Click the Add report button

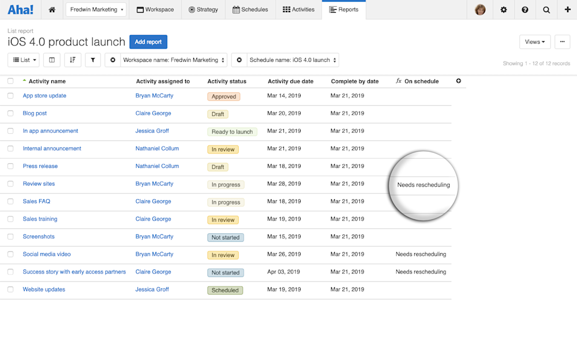click(x=148, y=42)
